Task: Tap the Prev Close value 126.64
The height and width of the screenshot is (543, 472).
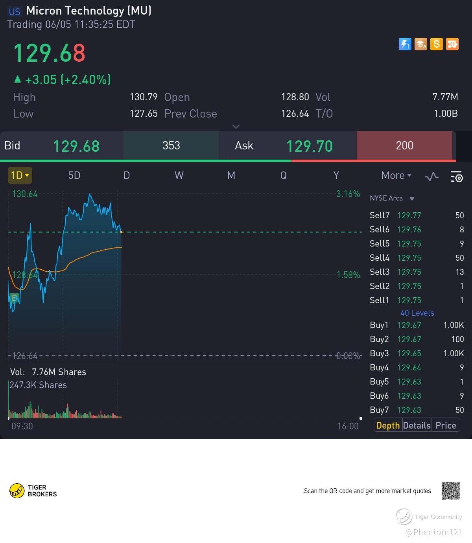Action: (295, 114)
